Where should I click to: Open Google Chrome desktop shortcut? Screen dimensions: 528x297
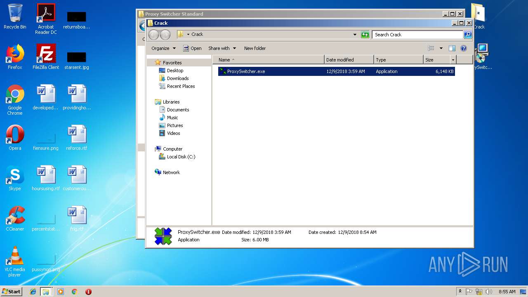(x=15, y=100)
